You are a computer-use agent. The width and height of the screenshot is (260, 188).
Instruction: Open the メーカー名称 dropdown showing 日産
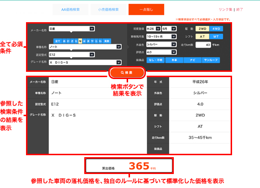(x=72, y=29)
